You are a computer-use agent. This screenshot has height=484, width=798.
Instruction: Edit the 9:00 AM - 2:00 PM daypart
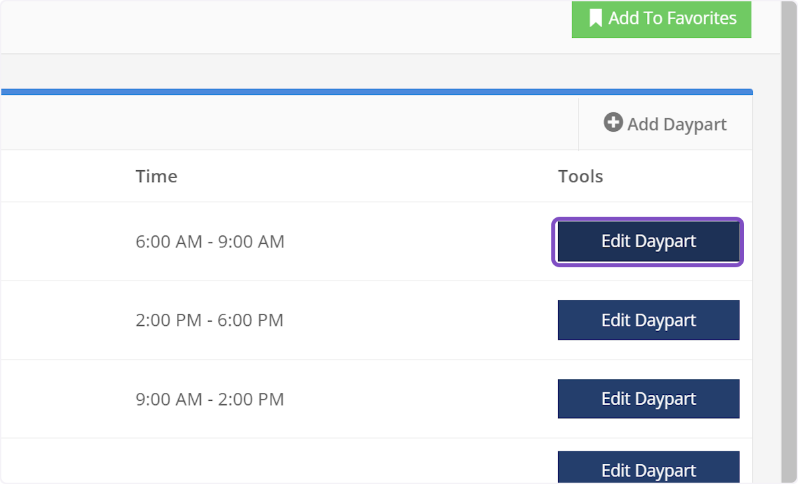648,399
